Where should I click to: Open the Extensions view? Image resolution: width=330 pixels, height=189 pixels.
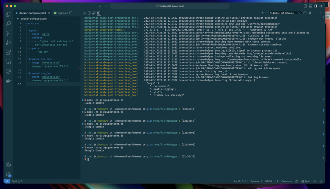pyautogui.click(x=8, y=52)
